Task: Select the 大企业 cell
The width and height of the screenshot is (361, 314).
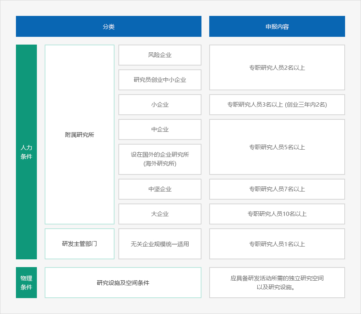Action: tap(160, 214)
